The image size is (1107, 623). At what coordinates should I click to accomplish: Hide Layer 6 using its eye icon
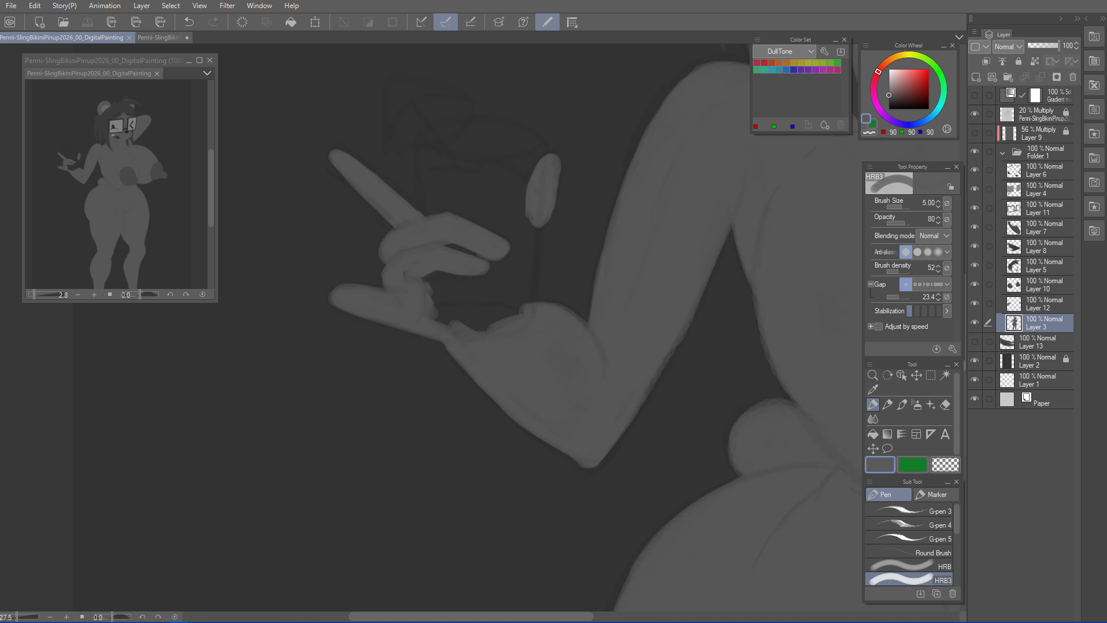(975, 170)
